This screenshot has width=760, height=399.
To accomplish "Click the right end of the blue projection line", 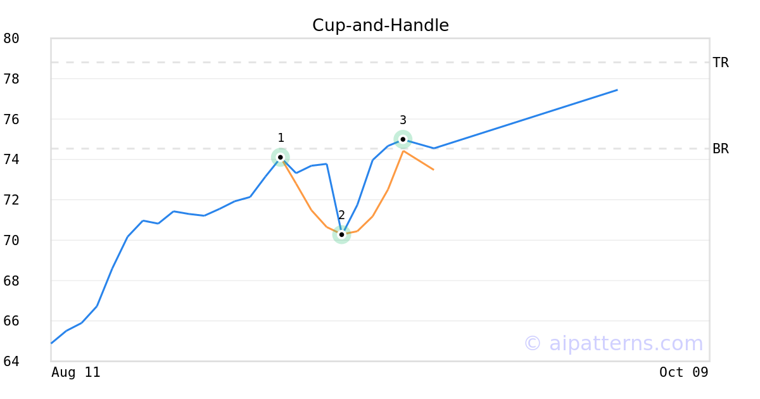I will (617, 90).
